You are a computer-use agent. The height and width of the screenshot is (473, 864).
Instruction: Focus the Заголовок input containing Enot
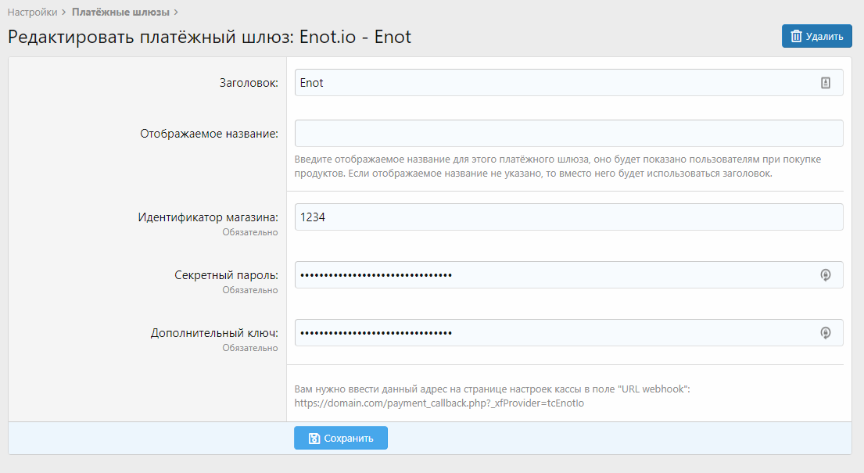pyautogui.click(x=547, y=83)
